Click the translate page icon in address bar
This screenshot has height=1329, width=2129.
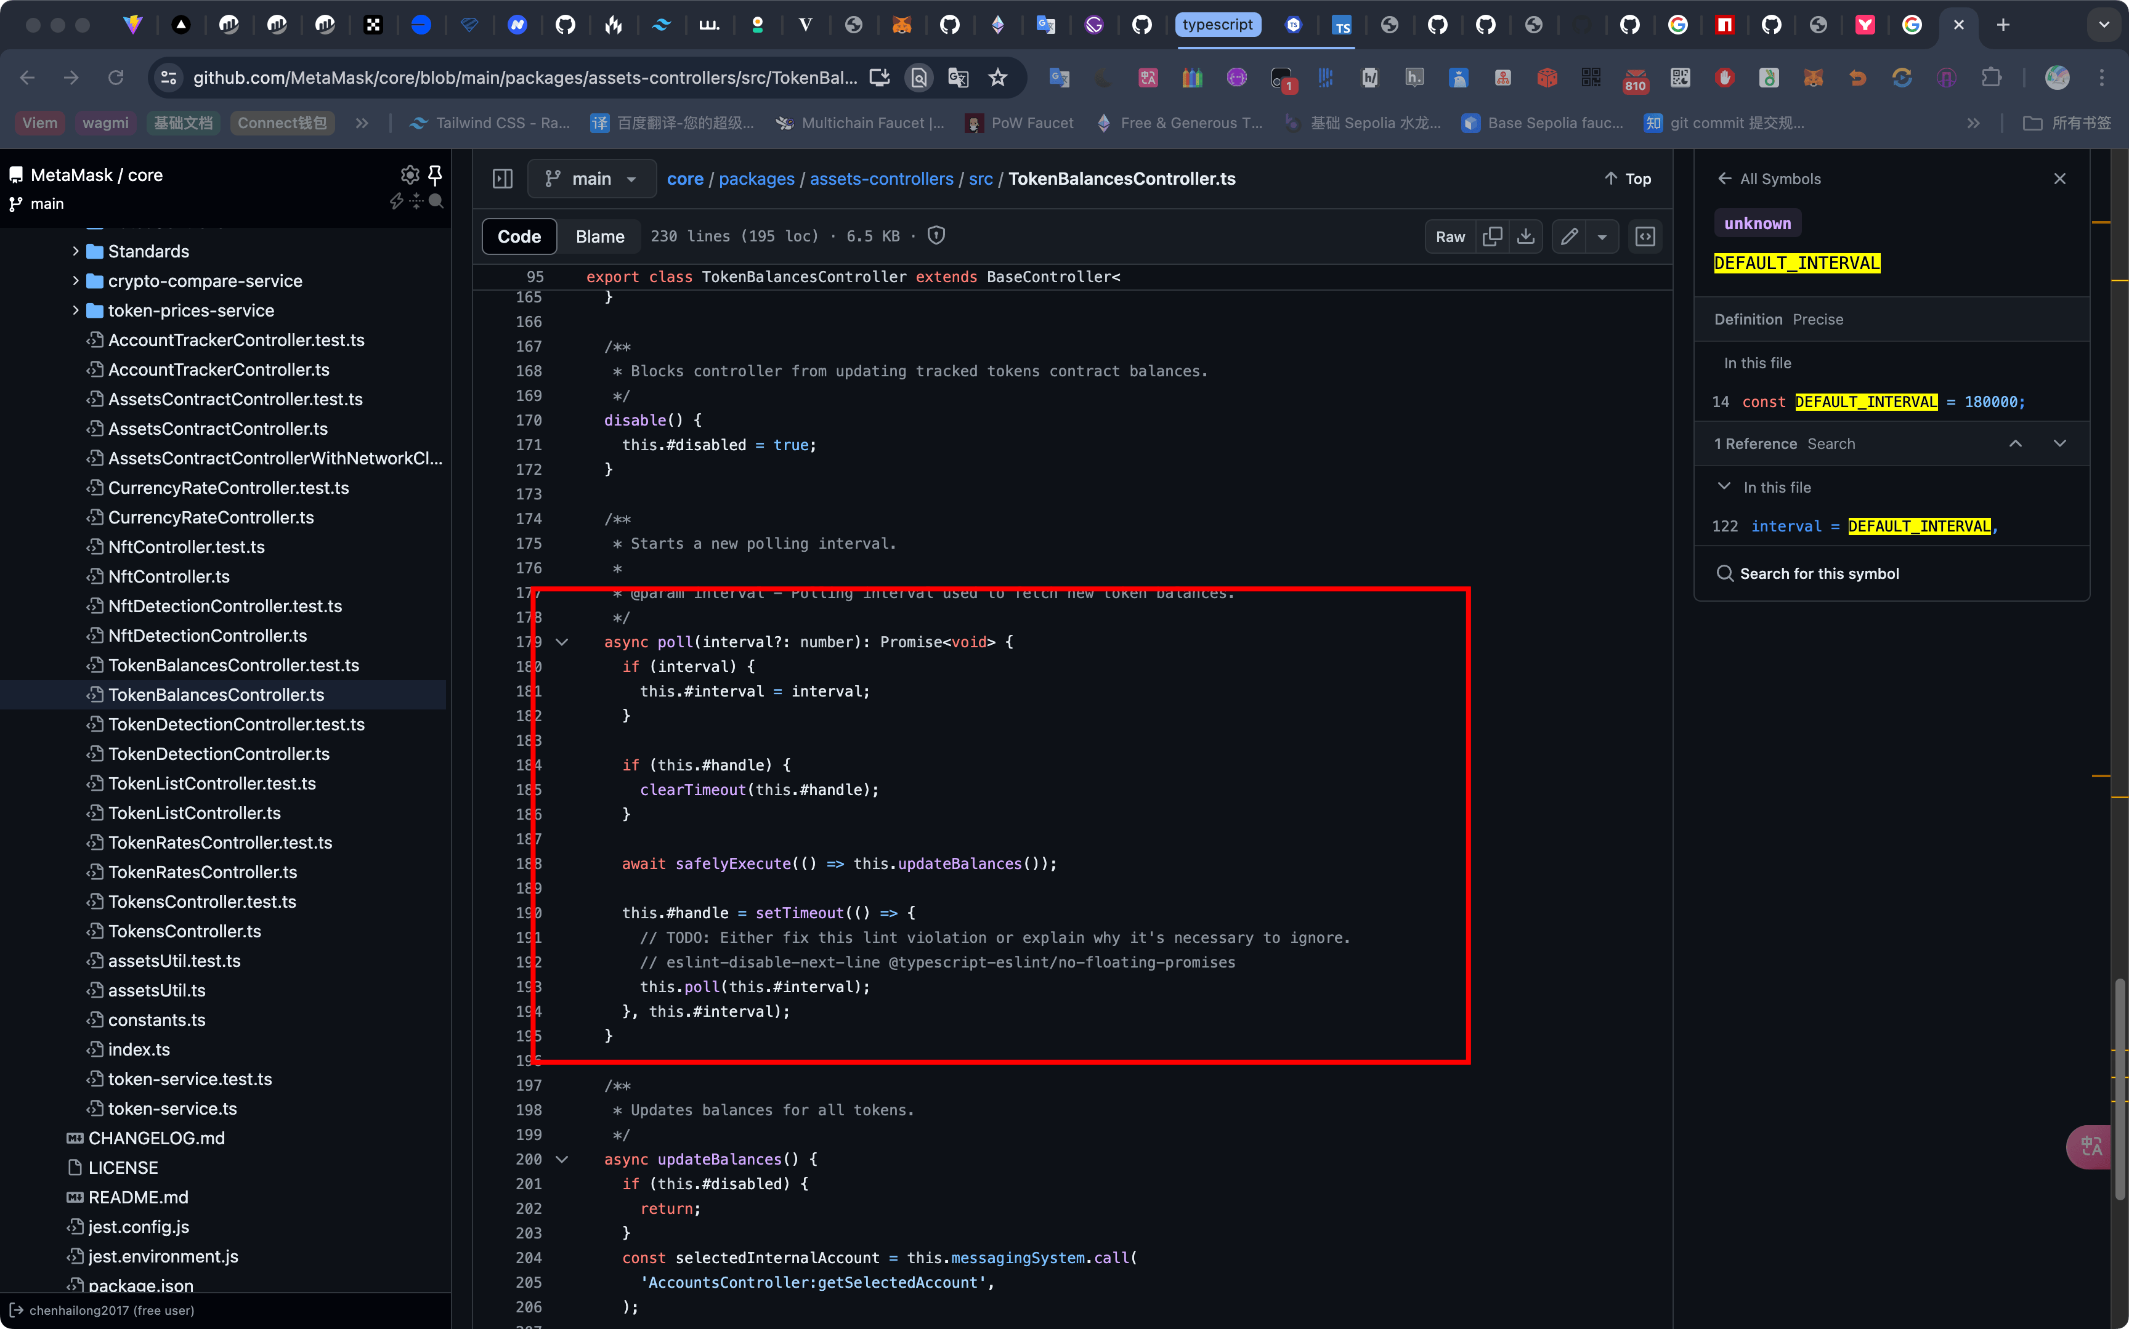[958, 78]
